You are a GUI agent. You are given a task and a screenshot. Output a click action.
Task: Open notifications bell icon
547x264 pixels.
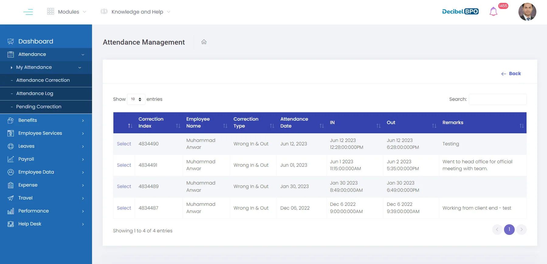pyautogui.click(x=493, y=12)
